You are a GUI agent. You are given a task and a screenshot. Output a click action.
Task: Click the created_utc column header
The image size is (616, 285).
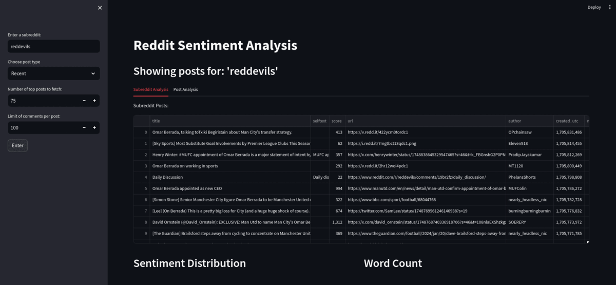569,121
